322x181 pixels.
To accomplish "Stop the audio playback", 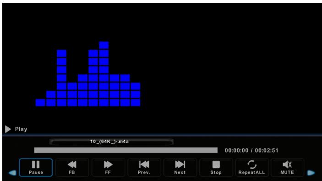I will (216, 167).
